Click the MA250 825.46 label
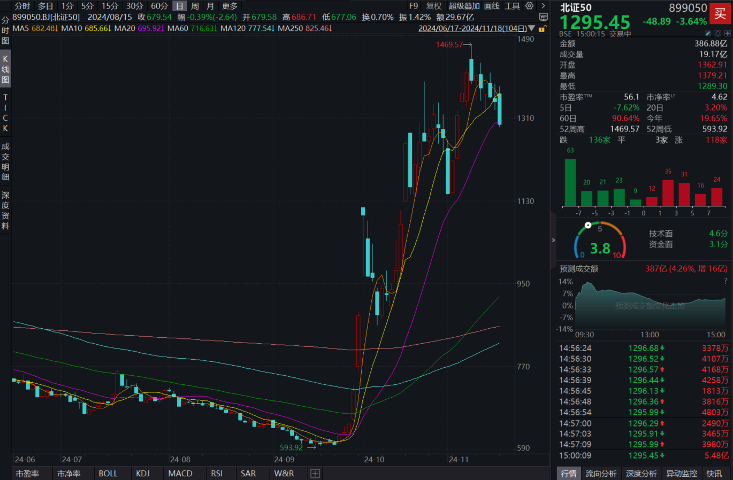Viewport: 733px width, 480px height. point(305,28)
